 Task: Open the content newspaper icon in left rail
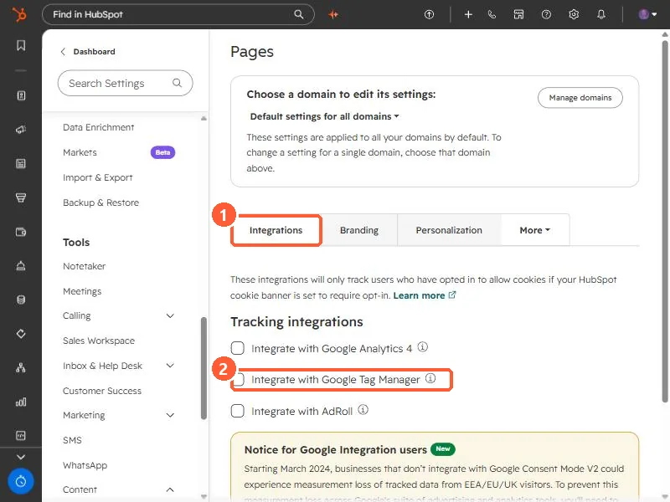tap(21, 163)
